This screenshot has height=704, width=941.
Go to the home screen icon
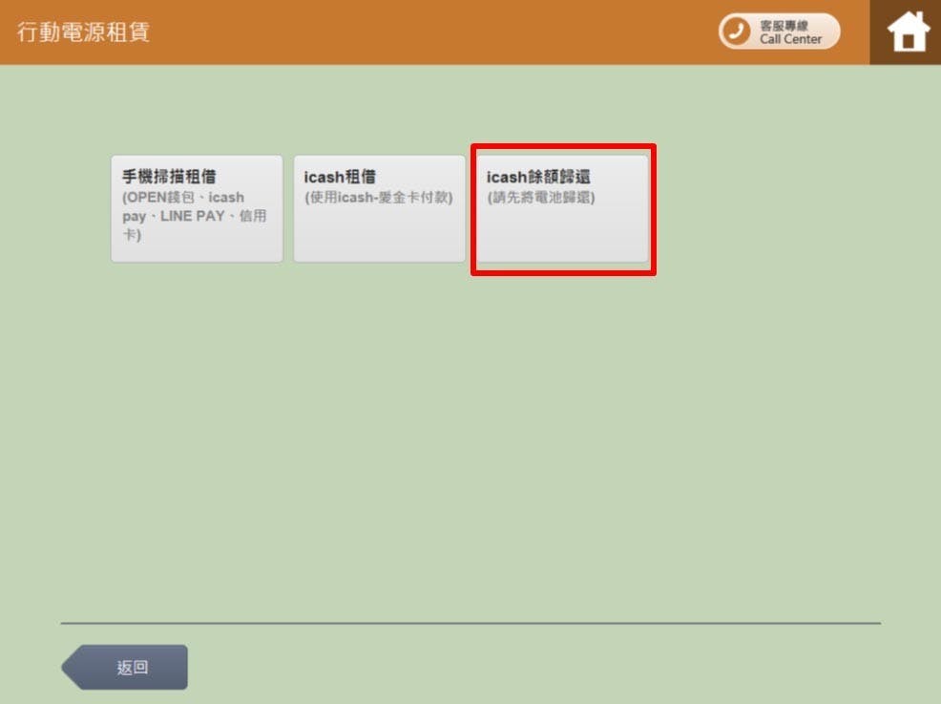click(x=908, y=32)
